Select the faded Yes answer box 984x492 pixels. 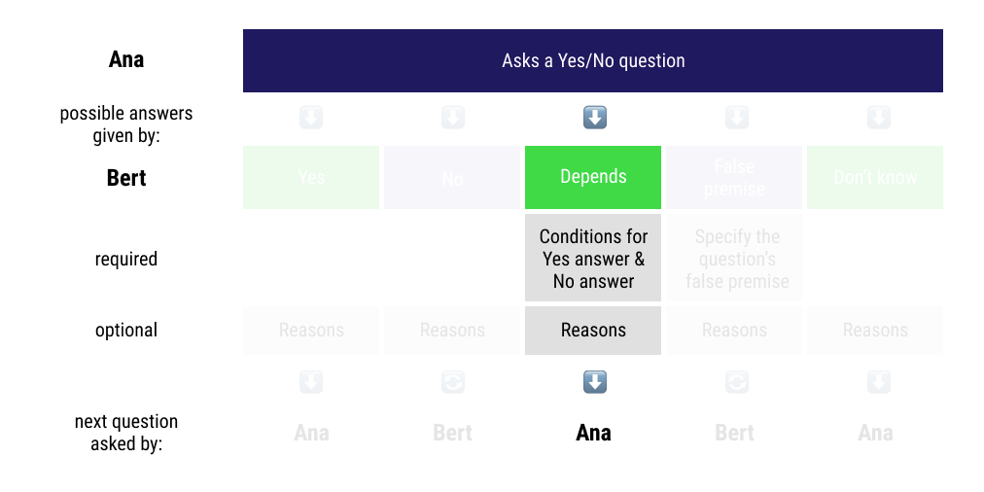point(311,177)
